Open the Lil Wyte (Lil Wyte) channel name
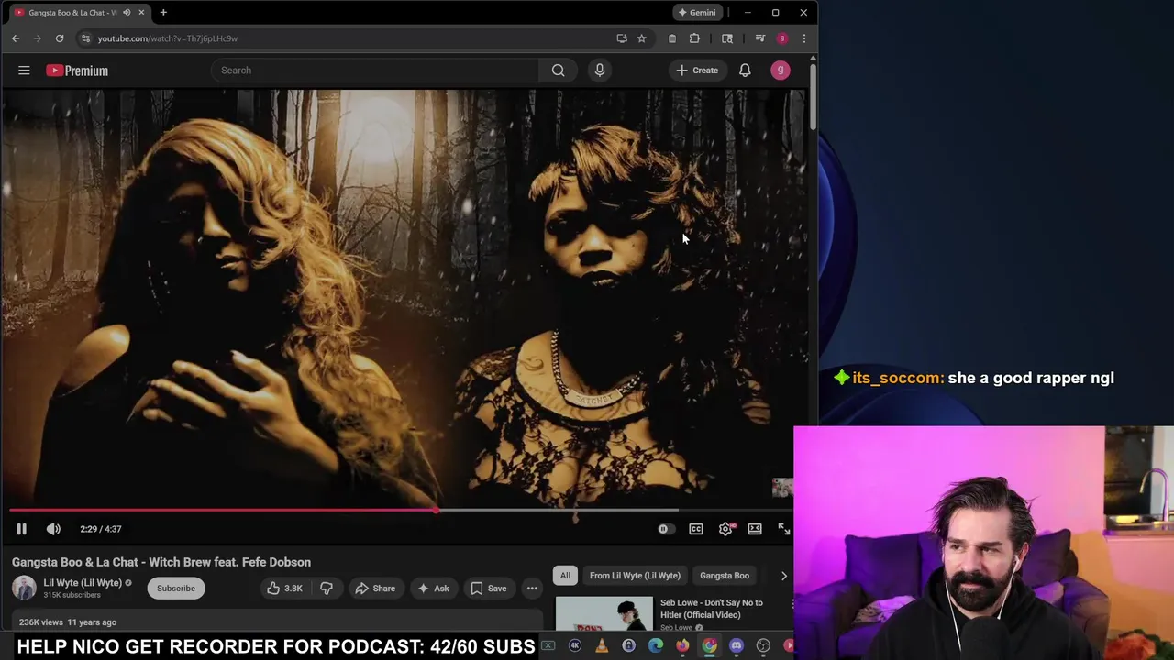 [x=83, y=583]
